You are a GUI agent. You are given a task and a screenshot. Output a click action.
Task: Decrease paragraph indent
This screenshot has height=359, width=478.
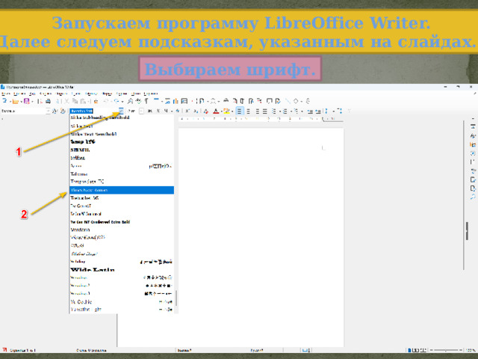[318, 111]
